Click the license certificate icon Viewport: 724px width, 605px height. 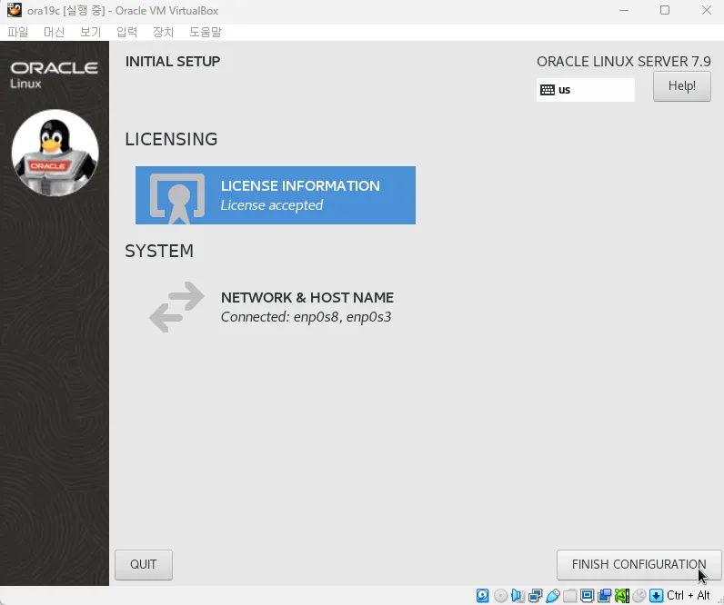[x=177, y=198]
